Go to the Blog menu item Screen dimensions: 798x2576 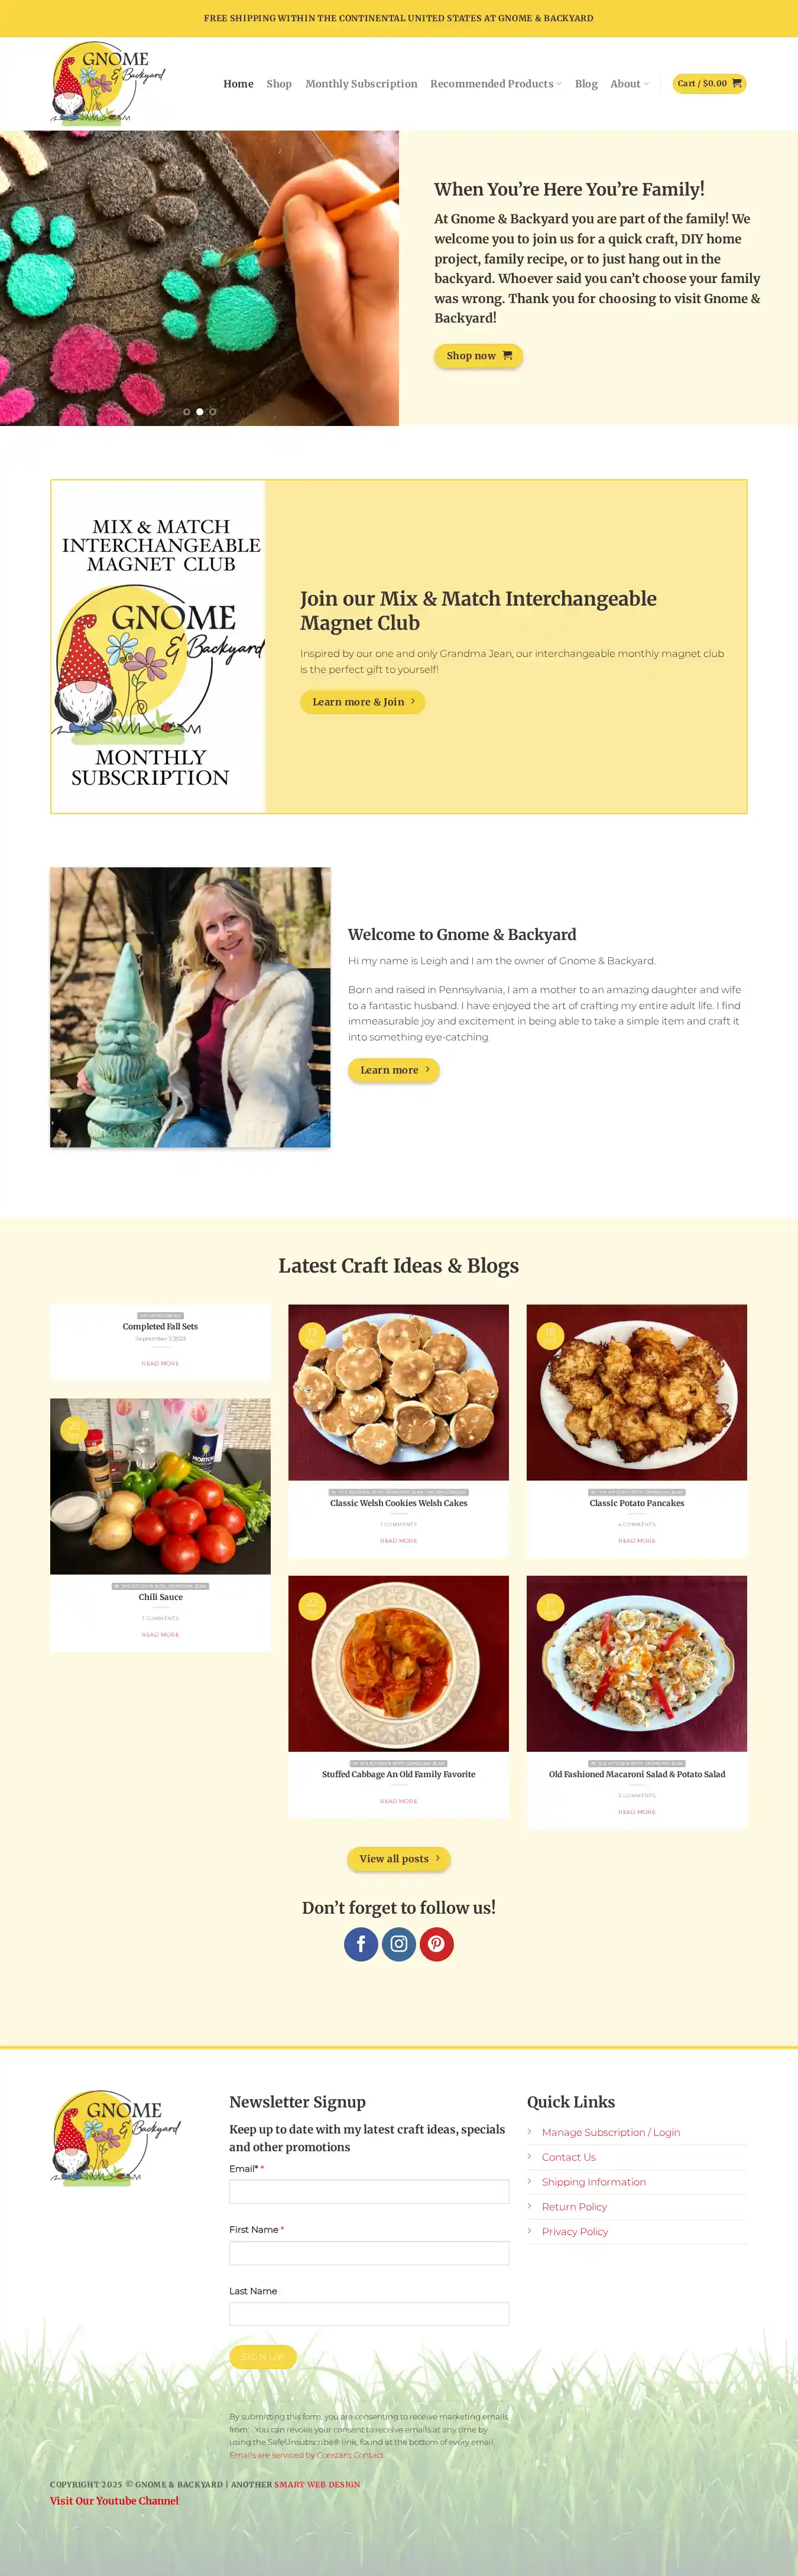click(586, 84)
